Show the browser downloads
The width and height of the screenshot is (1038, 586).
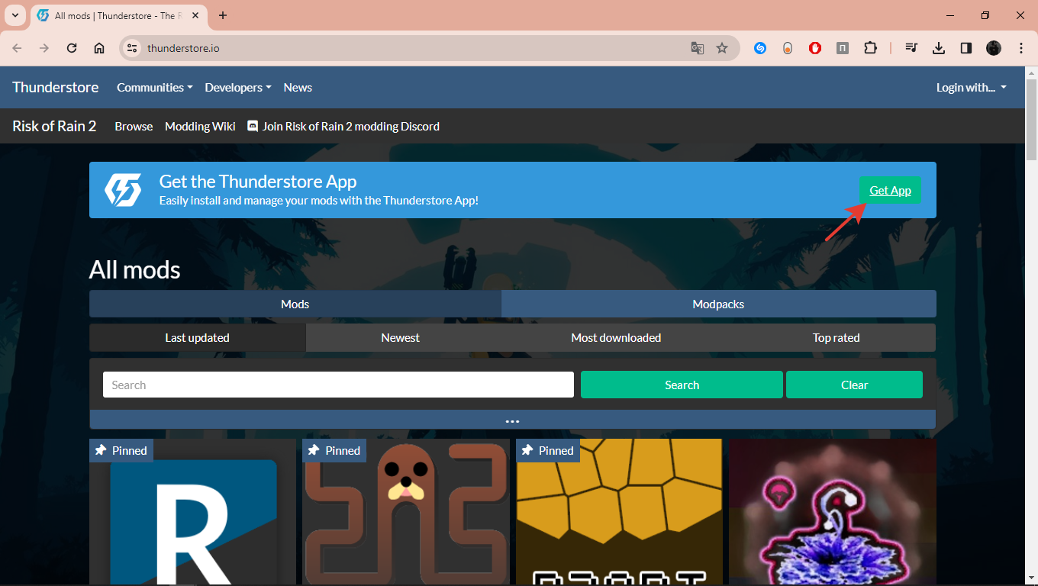(938, 48)
